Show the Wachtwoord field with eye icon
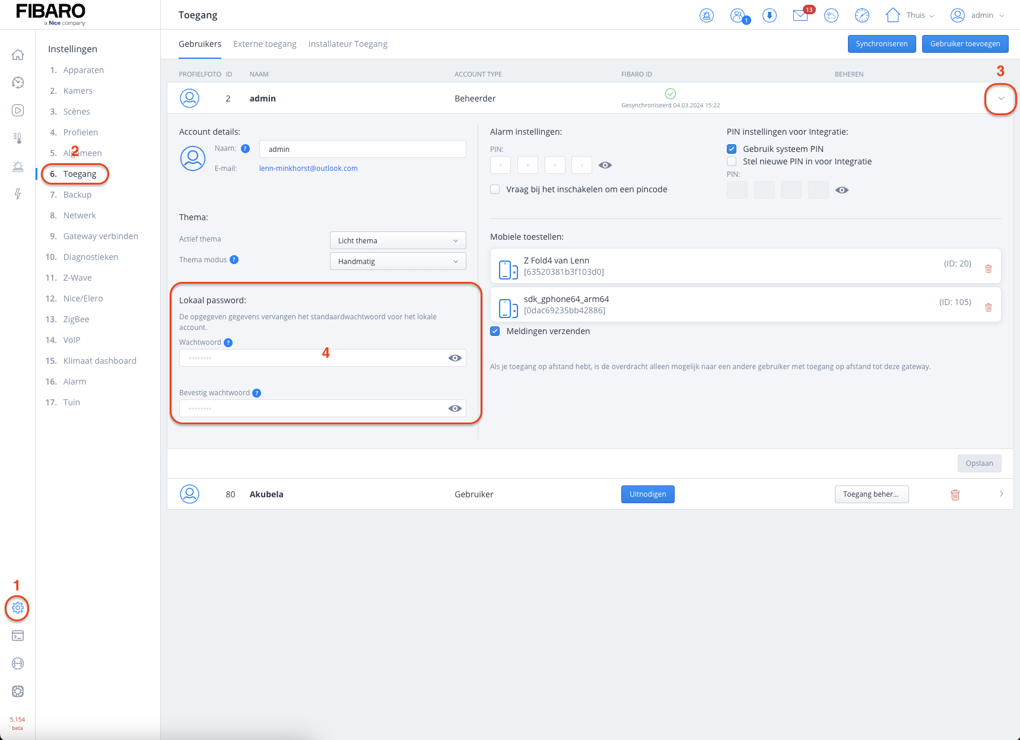 click(455, 358)
